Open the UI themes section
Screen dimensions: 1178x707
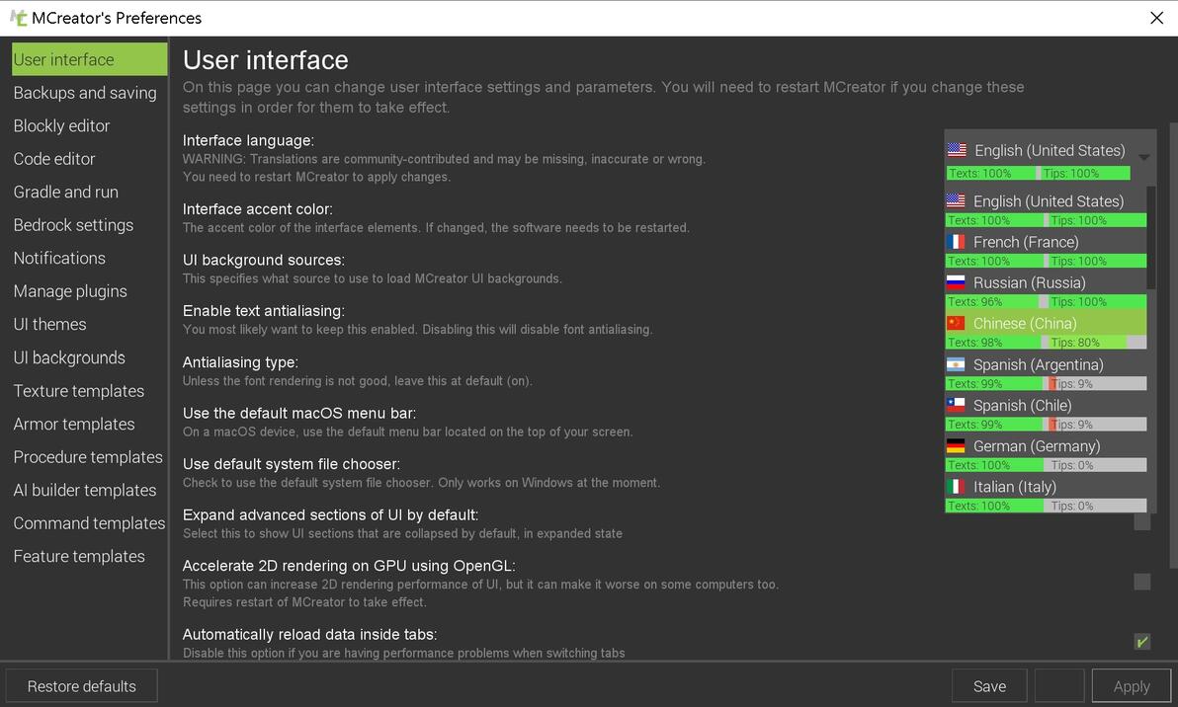(49, 324)
